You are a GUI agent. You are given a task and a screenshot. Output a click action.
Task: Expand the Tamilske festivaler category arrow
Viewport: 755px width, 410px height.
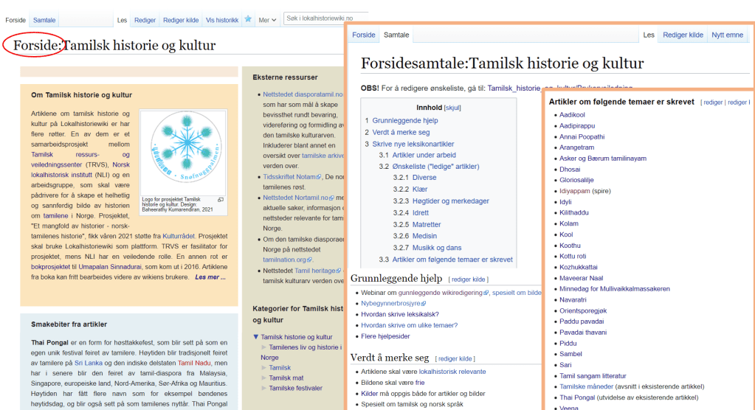tap(264, 388)
